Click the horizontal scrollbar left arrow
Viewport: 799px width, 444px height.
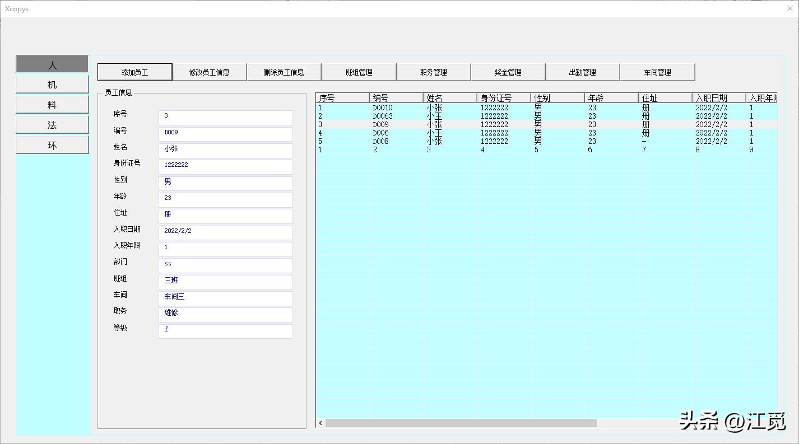click(321, 423)
